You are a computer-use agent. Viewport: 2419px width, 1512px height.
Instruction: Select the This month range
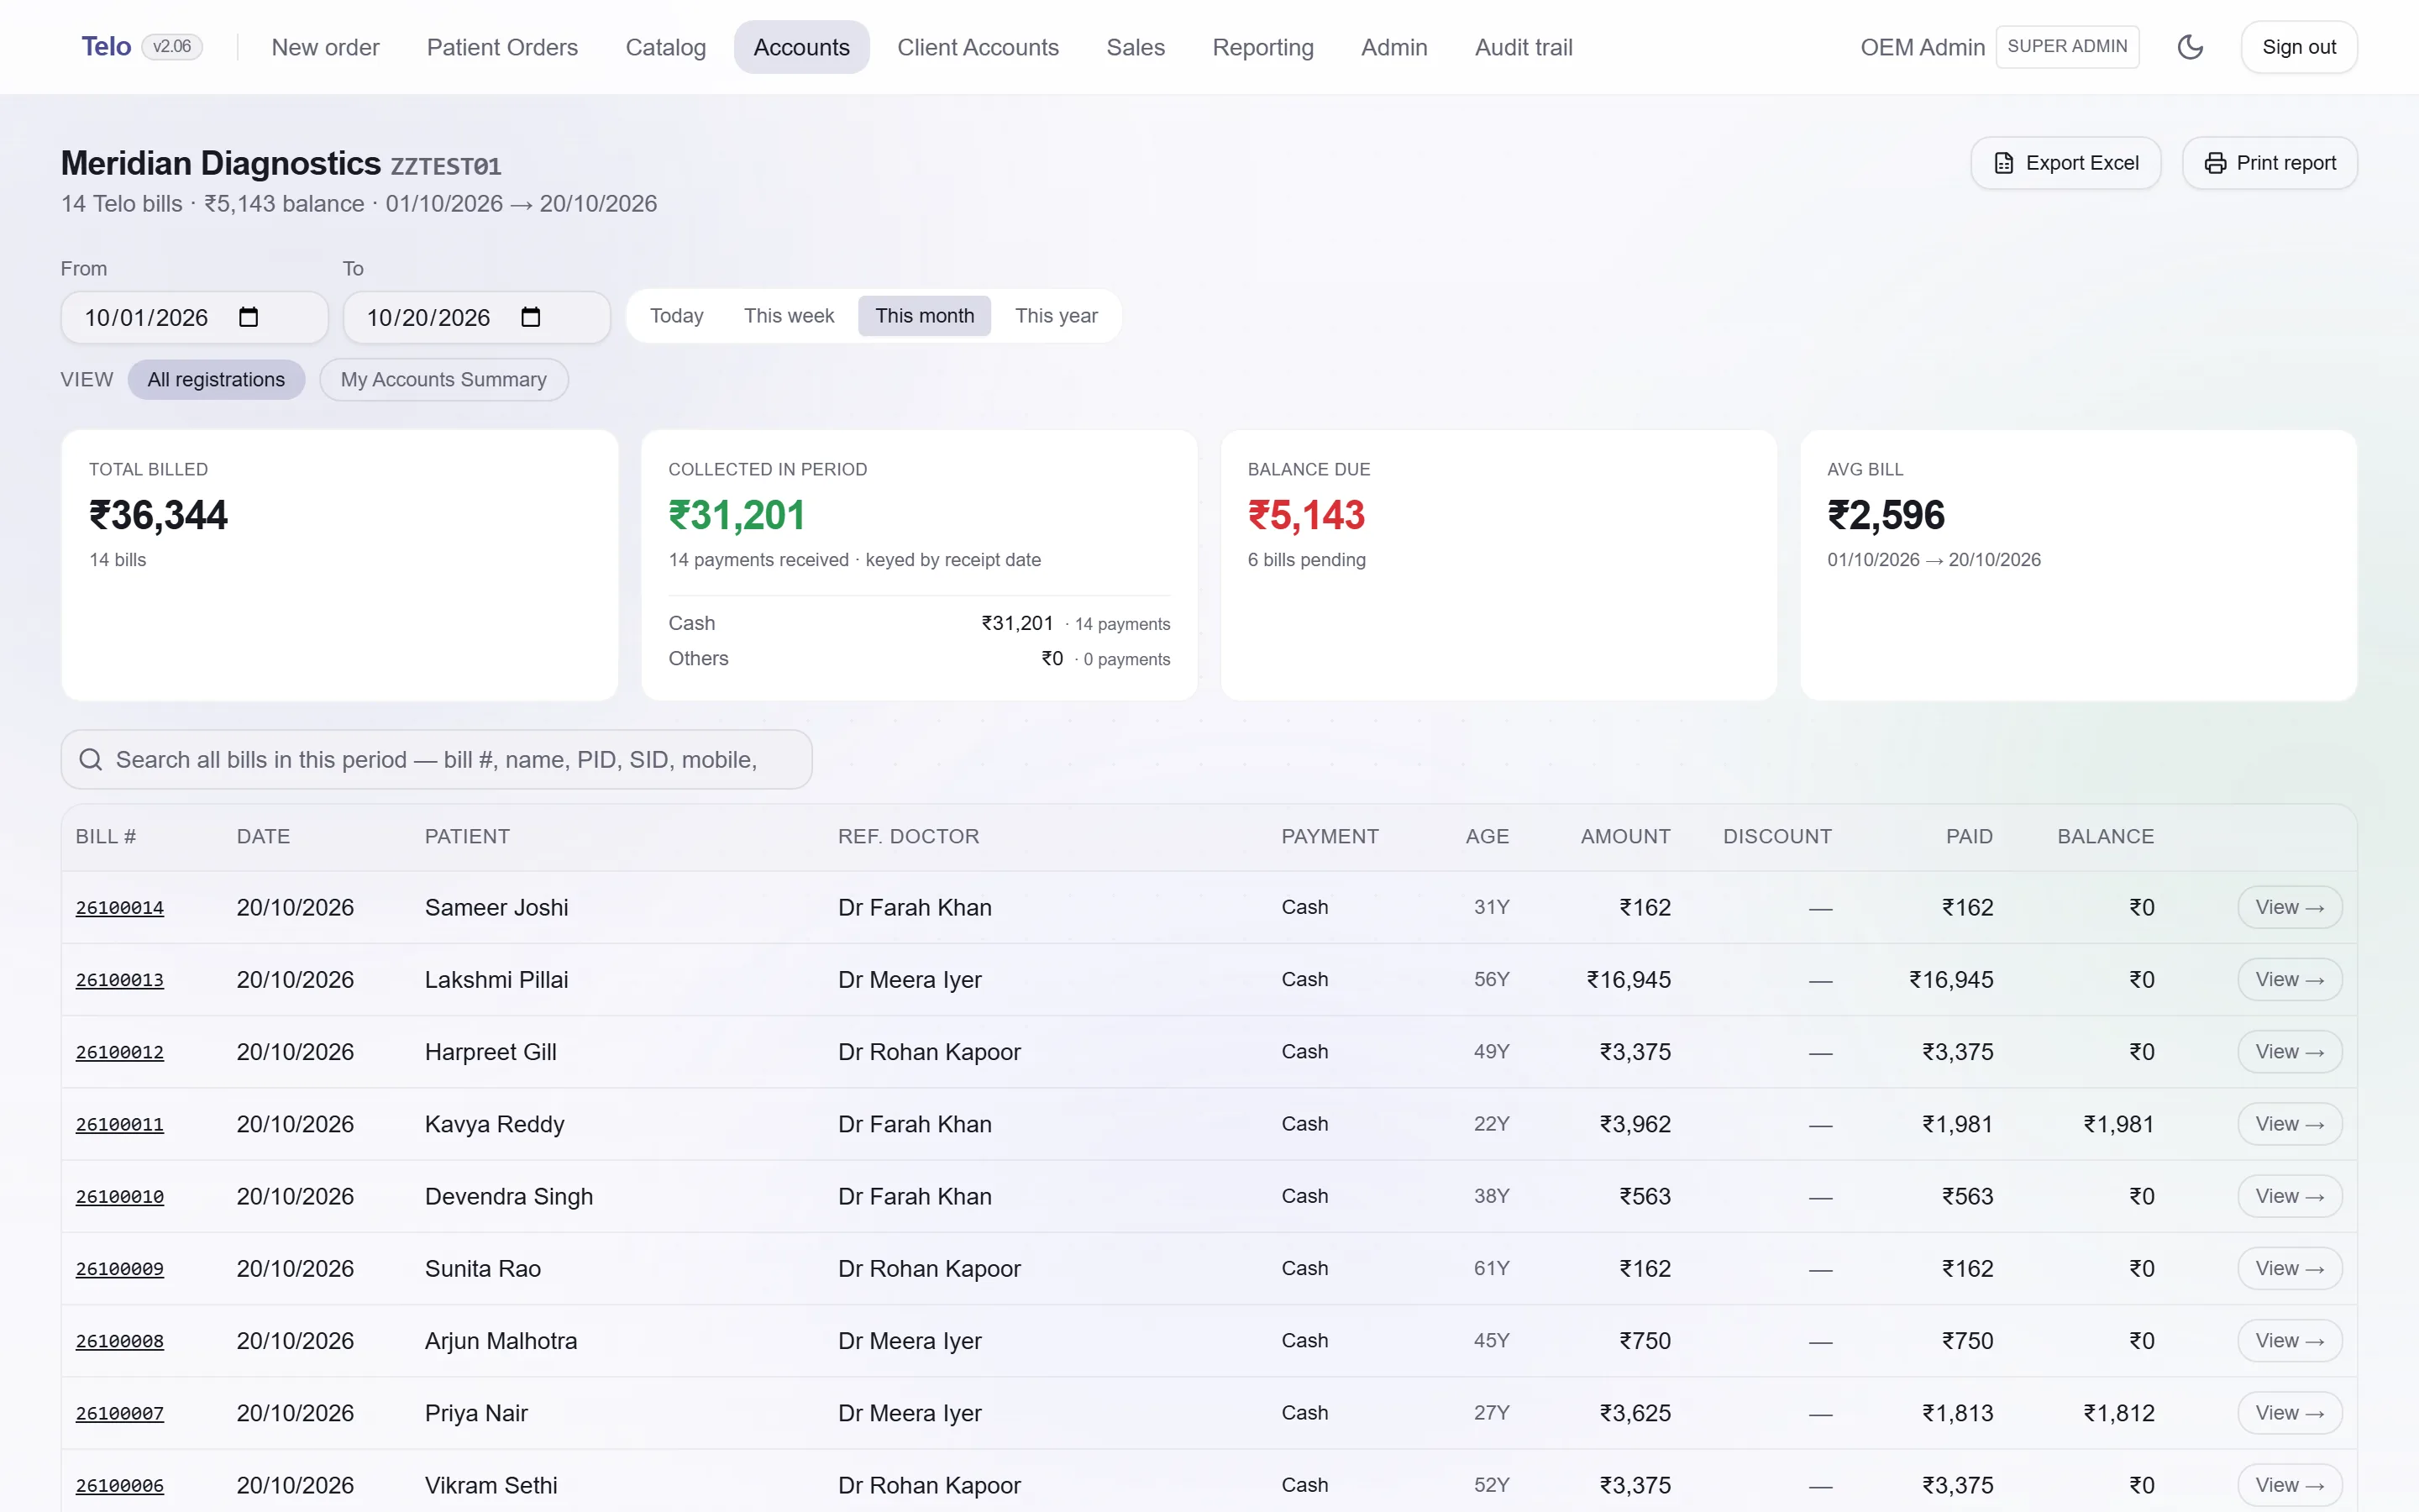click(x=924, y=316)
